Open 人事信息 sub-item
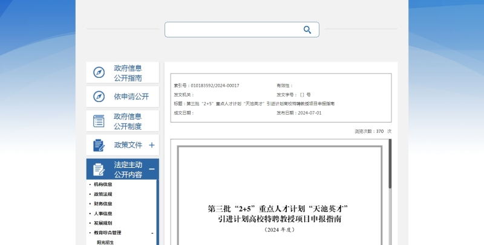Image resolution: width=484 pixels, height=245 pixels. pyautogui.click(x=103, y=214)
